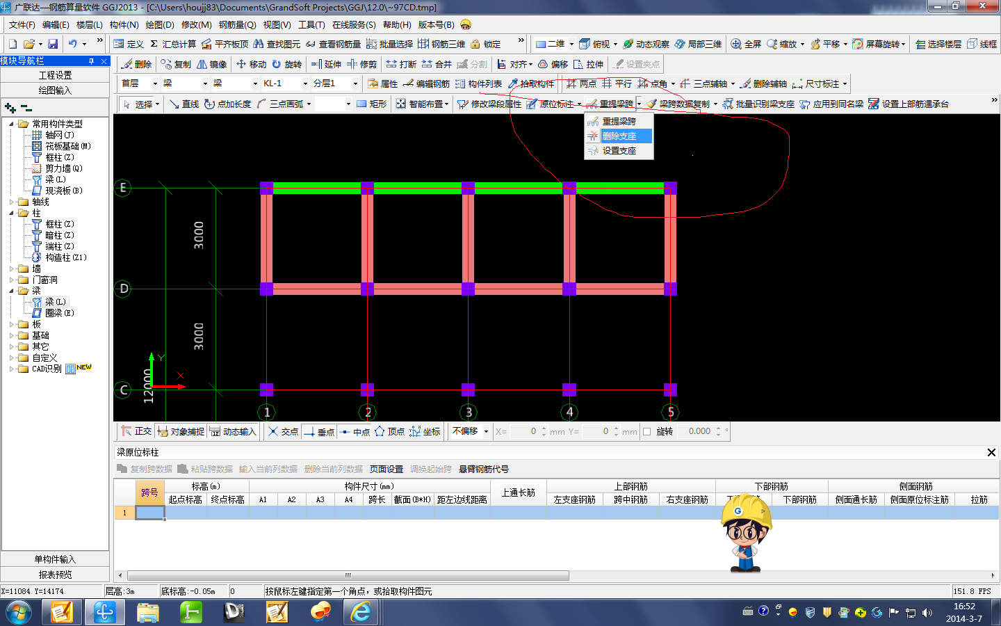Click 悬臂钢筋代号 button
The height and width of the screenshot is (626, 1001).
(x=484, y=469)
